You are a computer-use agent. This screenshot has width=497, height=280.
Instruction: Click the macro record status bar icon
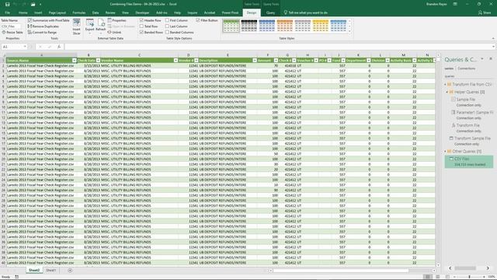(17, 277)
